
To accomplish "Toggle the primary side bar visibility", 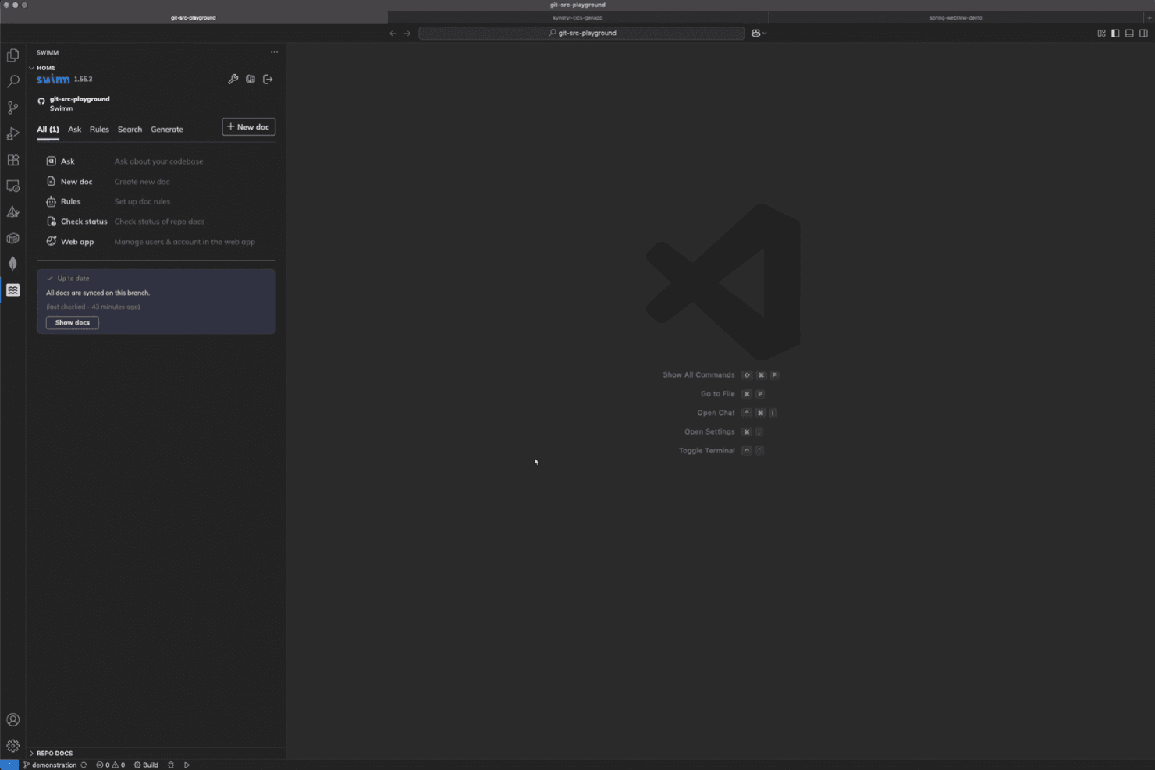I will pos(1115,33).
